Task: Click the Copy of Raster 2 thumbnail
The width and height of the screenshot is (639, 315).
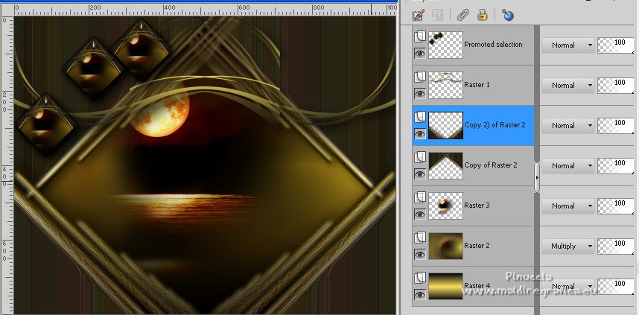Action: pyautogui.click(x=446, y=165)
